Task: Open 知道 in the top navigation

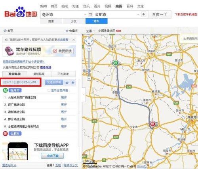Action: click(x=76, y=6)
